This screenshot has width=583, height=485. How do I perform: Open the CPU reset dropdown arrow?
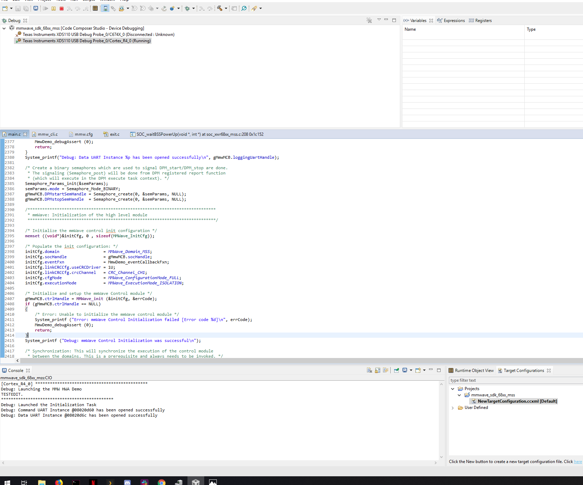pyautogui.click(x=157, y=8)
